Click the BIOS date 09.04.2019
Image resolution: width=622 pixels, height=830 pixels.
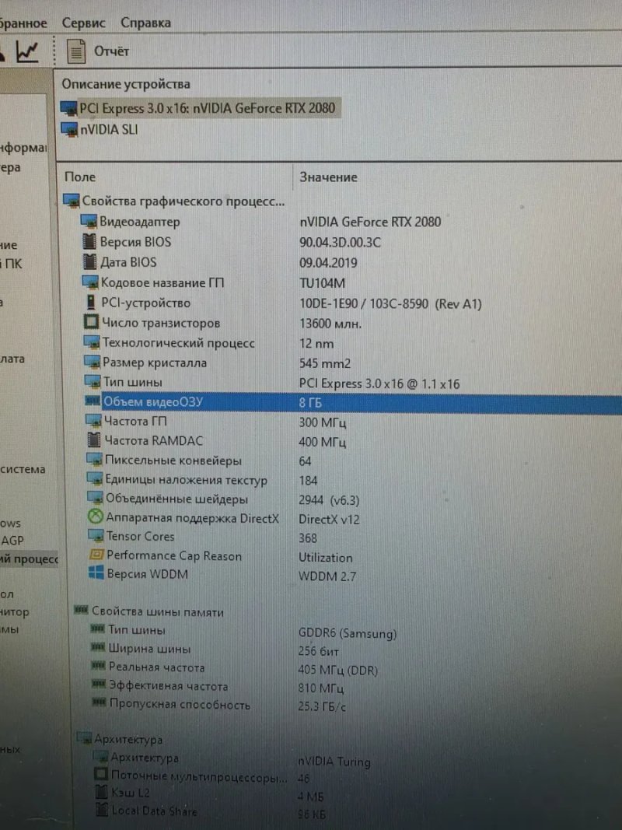(328, 263)
